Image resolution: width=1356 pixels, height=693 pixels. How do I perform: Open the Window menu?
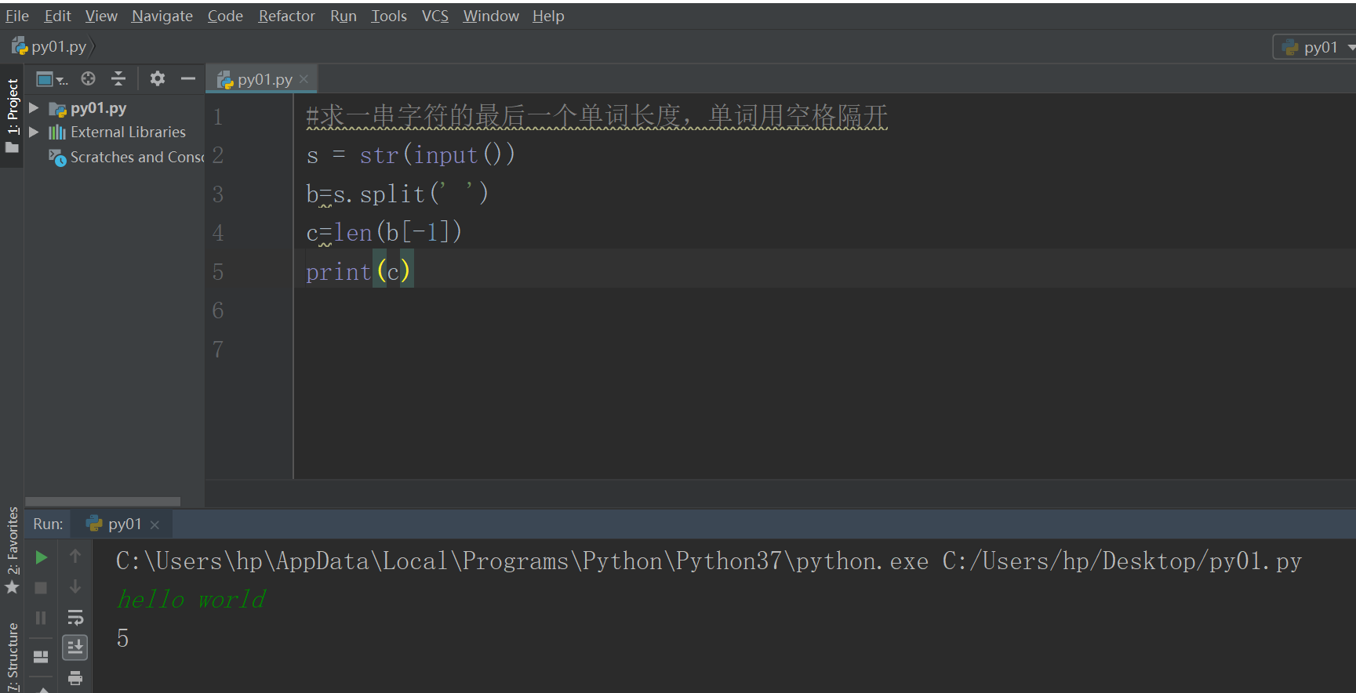tap(491, 16)
